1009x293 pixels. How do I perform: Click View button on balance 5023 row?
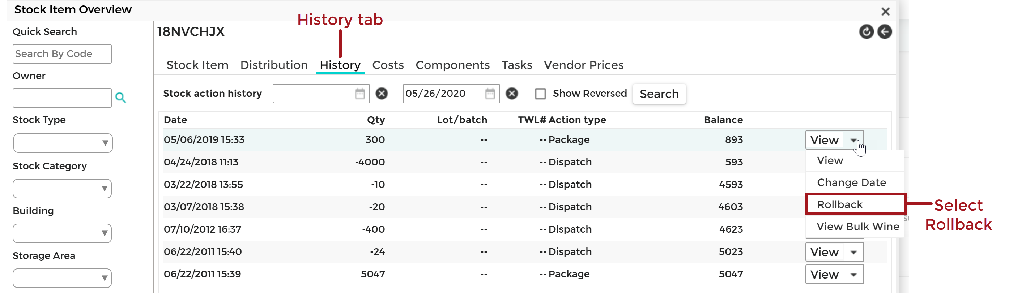click(825, 252)
